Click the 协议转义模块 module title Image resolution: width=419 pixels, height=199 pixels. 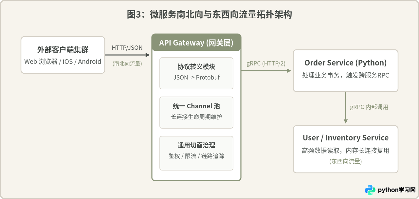click(196, 67)
